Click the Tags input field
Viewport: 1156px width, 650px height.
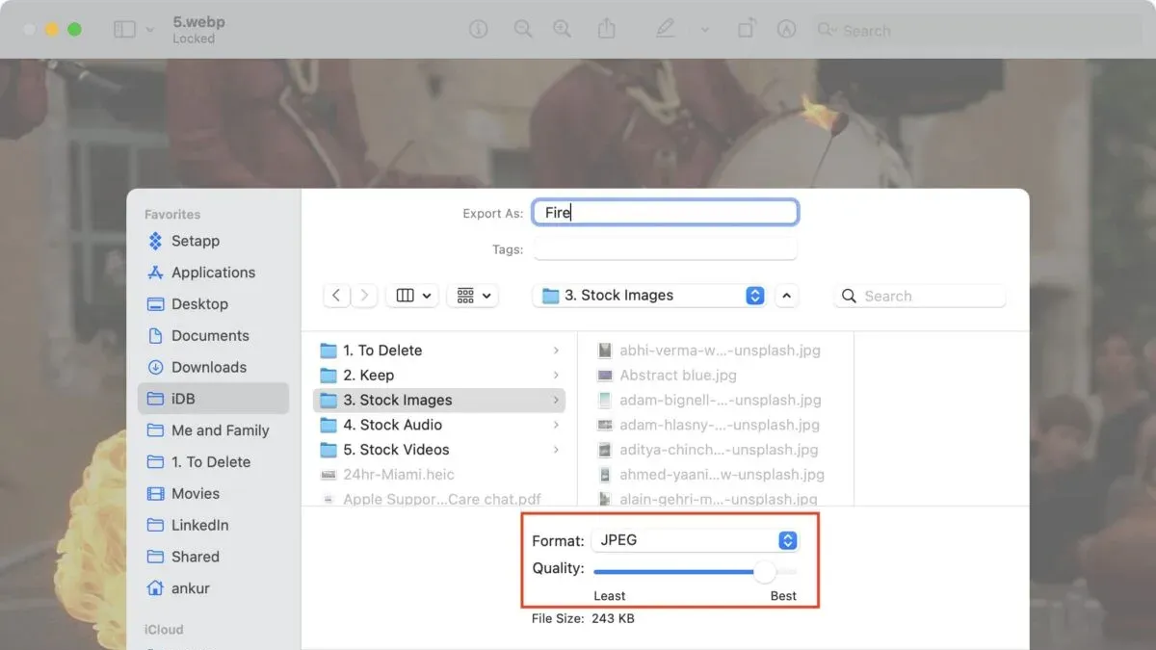point(665,249)
